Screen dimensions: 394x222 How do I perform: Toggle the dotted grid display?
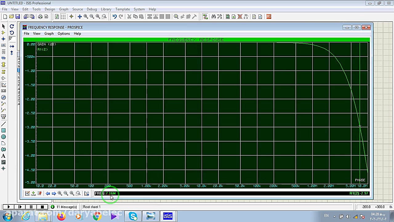coord(63,17)
